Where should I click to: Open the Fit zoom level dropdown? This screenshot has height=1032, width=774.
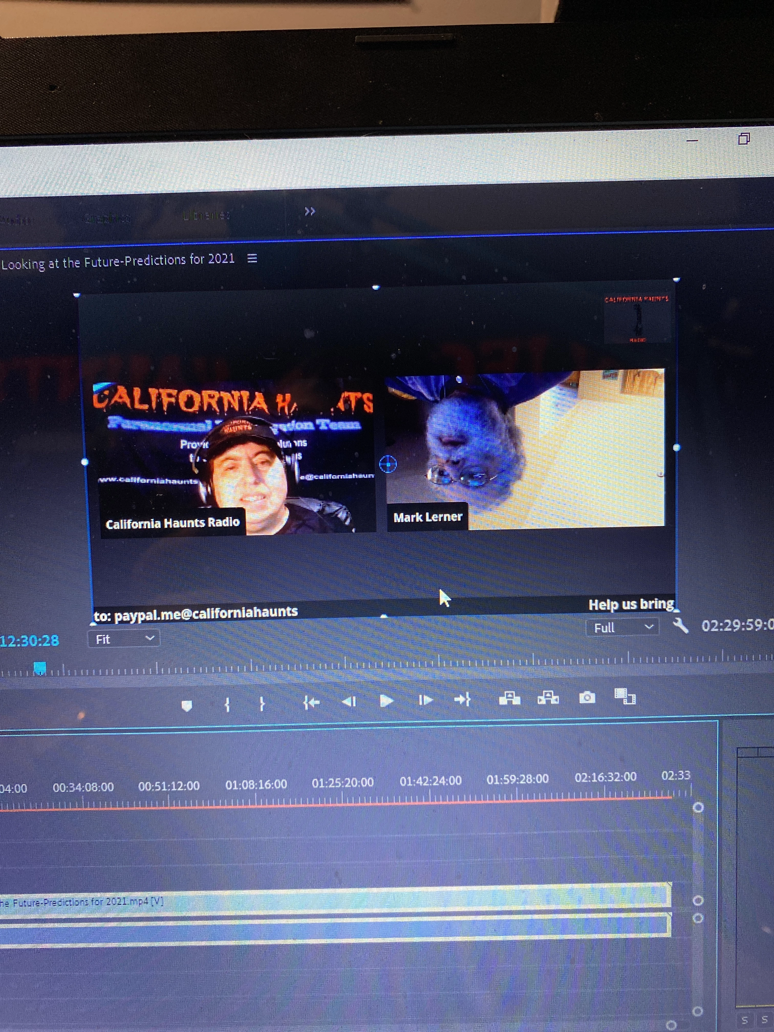pos(124,639)
